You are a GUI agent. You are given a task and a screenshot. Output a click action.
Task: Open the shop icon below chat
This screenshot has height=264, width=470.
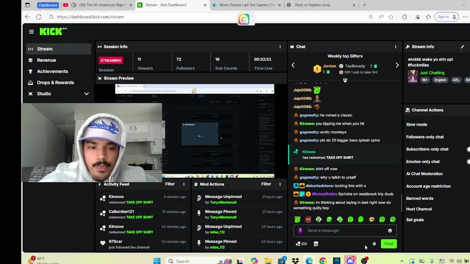[x=316, y=244]
